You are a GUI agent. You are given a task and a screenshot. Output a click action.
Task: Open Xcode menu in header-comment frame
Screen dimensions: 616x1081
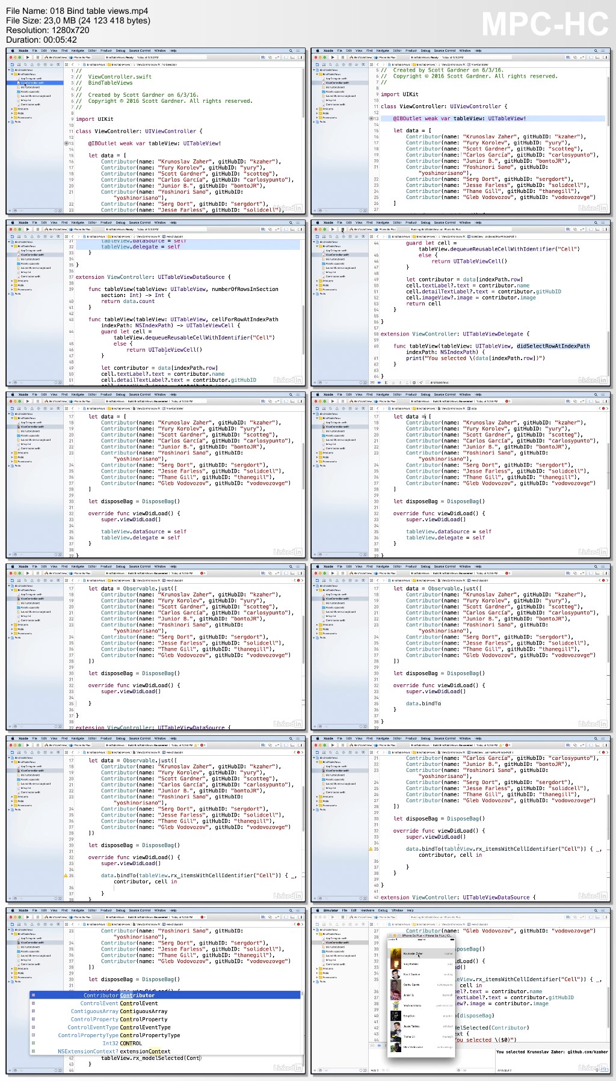(x=23, y=51)
